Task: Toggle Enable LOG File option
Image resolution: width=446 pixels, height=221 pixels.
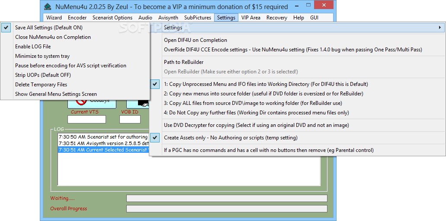Action: [75, 47]
